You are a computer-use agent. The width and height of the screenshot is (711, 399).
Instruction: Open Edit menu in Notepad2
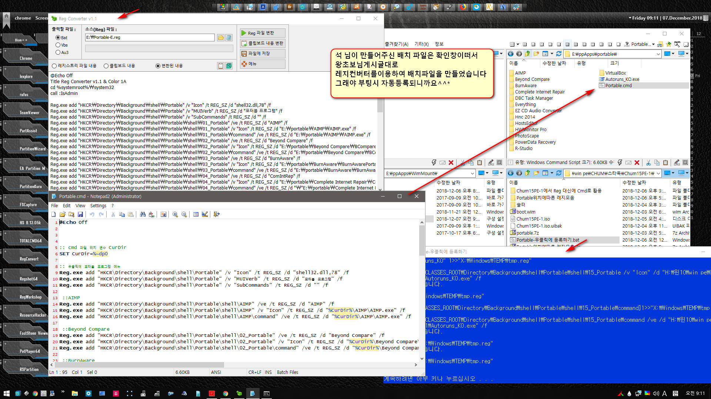(67, 206)
